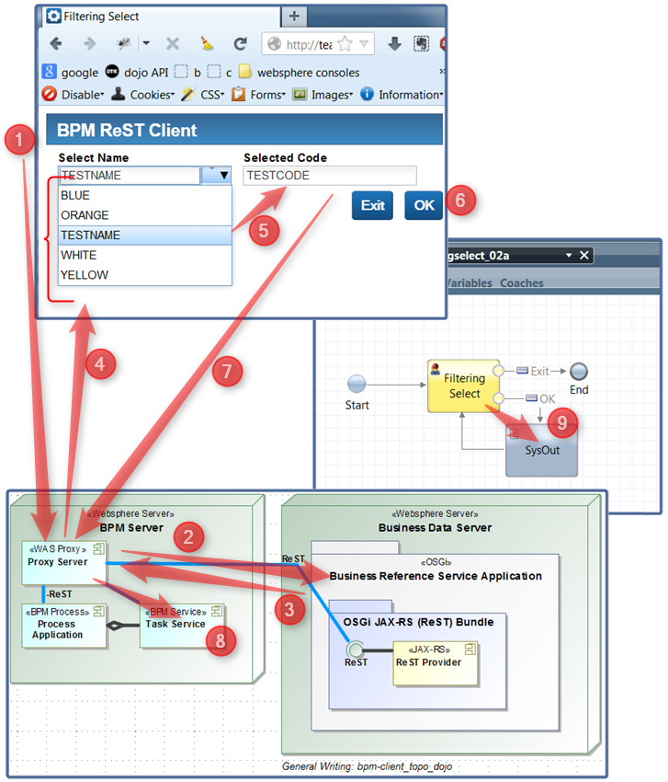Click the Reload page icon
This screenshot has width=668, height=782.
click(241, 44)
